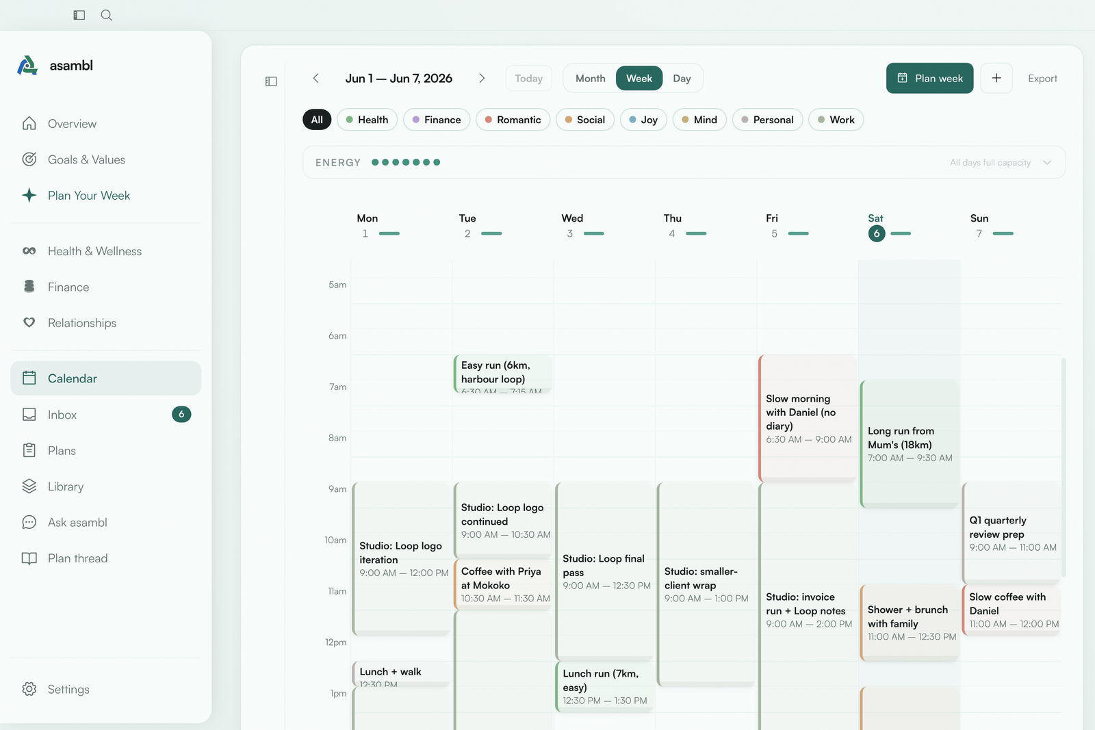This screenshot has height=730, width=1095.
Task: Go to next week arrow
Action: point(482,79)
